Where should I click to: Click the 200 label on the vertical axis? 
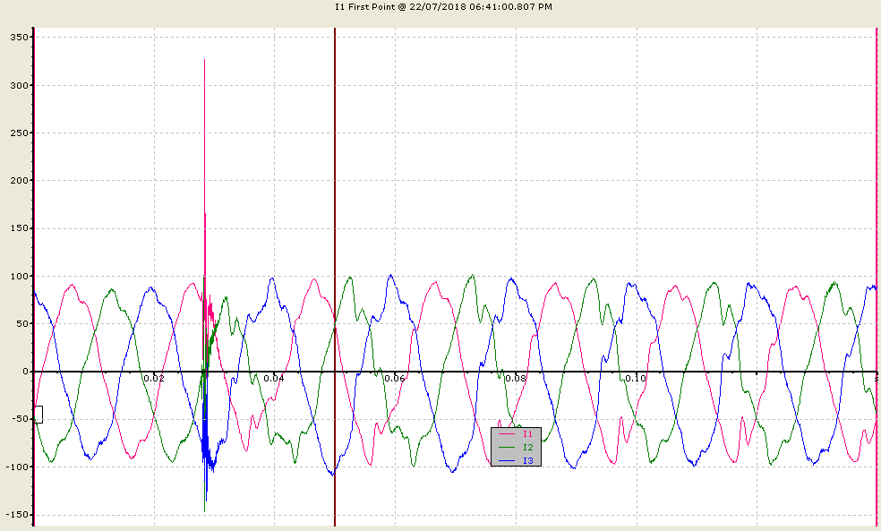pos(19,180)
